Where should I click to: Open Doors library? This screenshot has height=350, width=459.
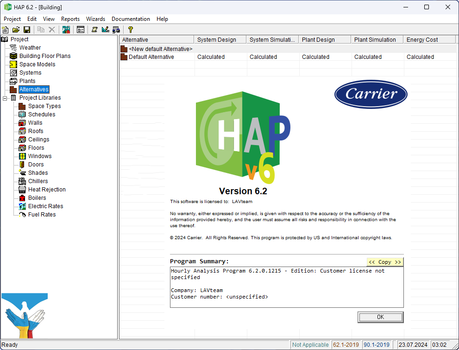[x=36, y=164]
